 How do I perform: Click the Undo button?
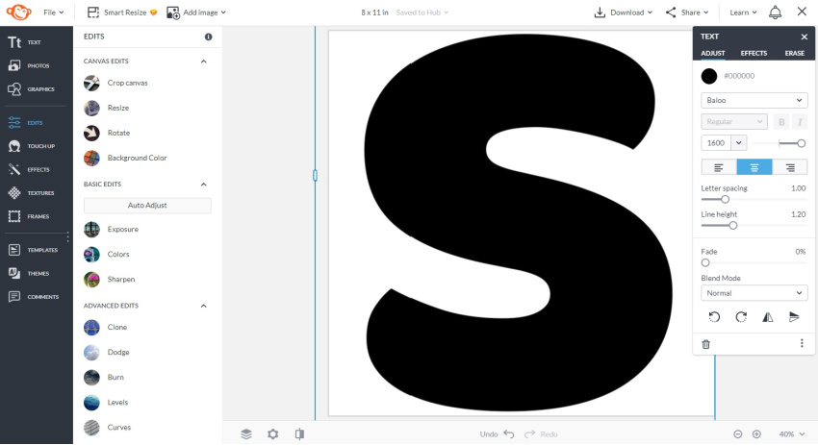498,434
